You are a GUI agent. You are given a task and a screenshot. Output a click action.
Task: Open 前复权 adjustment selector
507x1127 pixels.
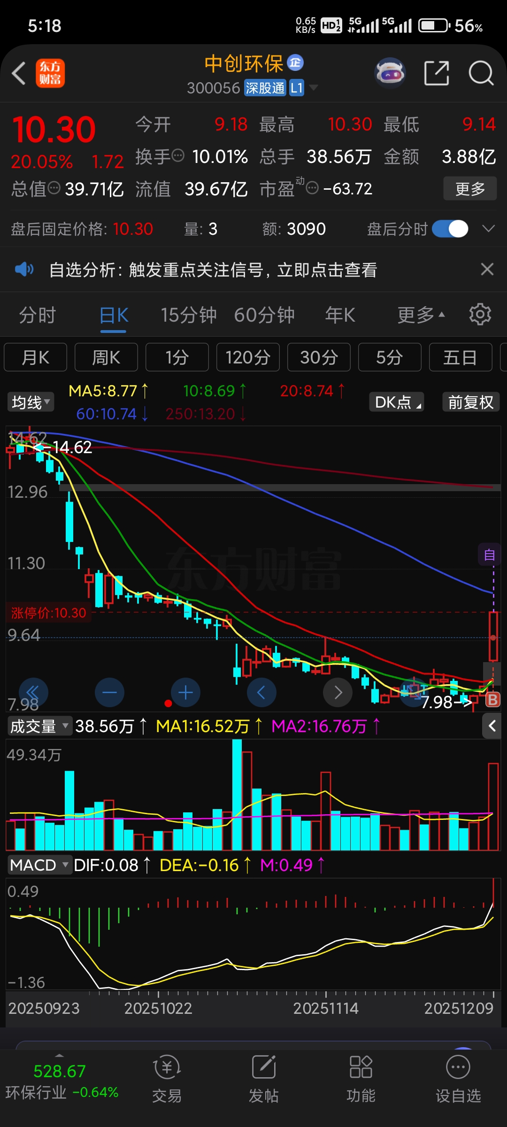471,402
